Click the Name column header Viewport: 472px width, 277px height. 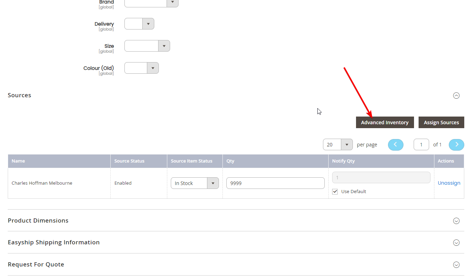click(x=59, y=161)
